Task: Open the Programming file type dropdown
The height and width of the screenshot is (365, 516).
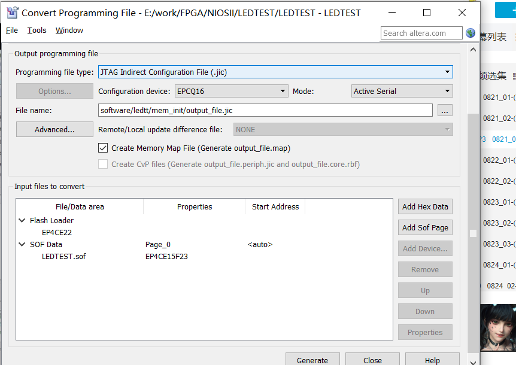Action: [x=275, y=72]
